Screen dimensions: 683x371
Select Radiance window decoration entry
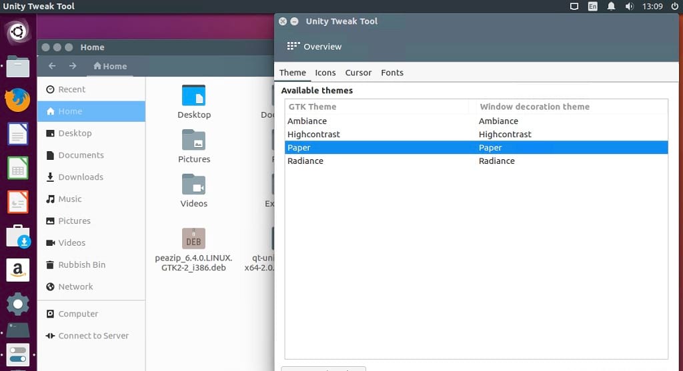click(496, 161)
